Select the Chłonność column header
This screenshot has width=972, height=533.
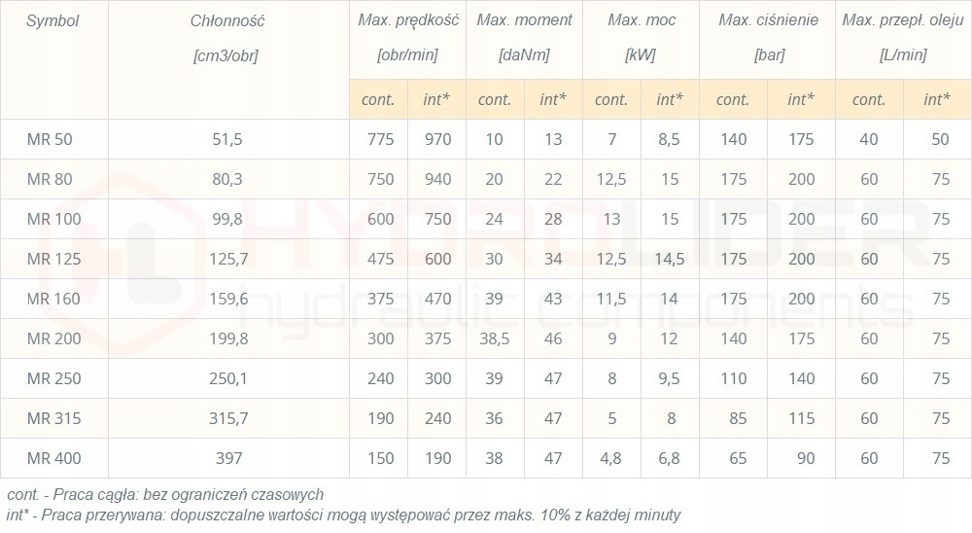(x=228, y=20)
